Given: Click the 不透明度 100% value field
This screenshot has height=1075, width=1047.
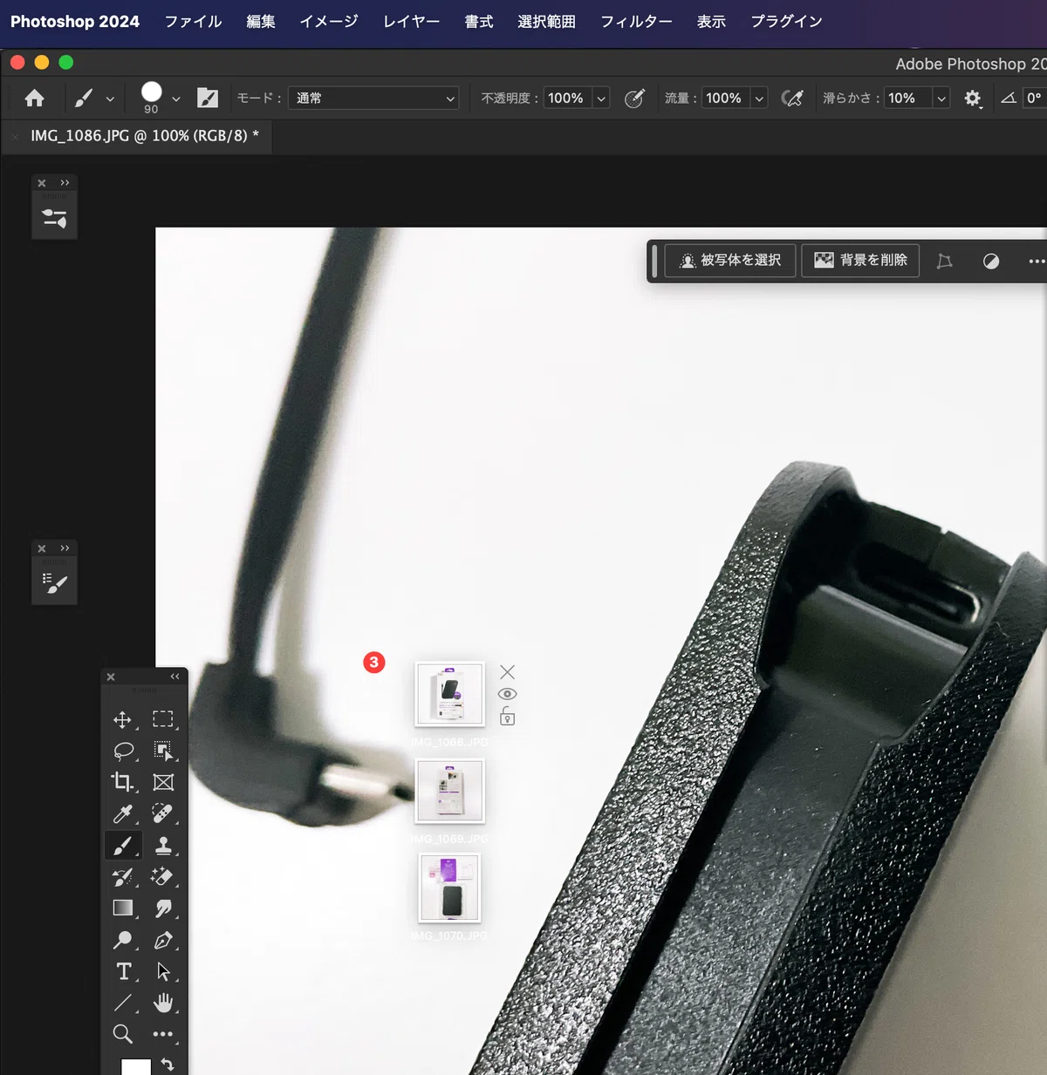Looking at the screenshot, I should (566, 99).
